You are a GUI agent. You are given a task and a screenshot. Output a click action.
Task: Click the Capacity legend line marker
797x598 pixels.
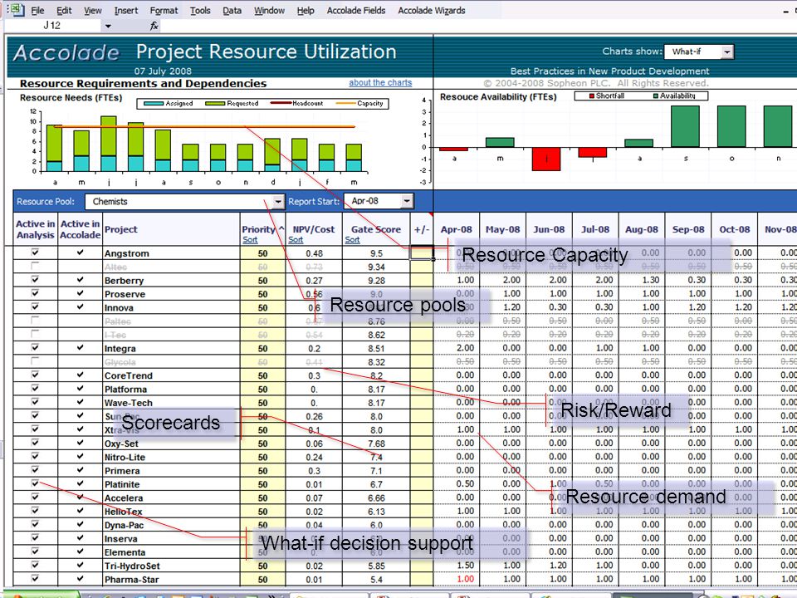coord(345,103)
